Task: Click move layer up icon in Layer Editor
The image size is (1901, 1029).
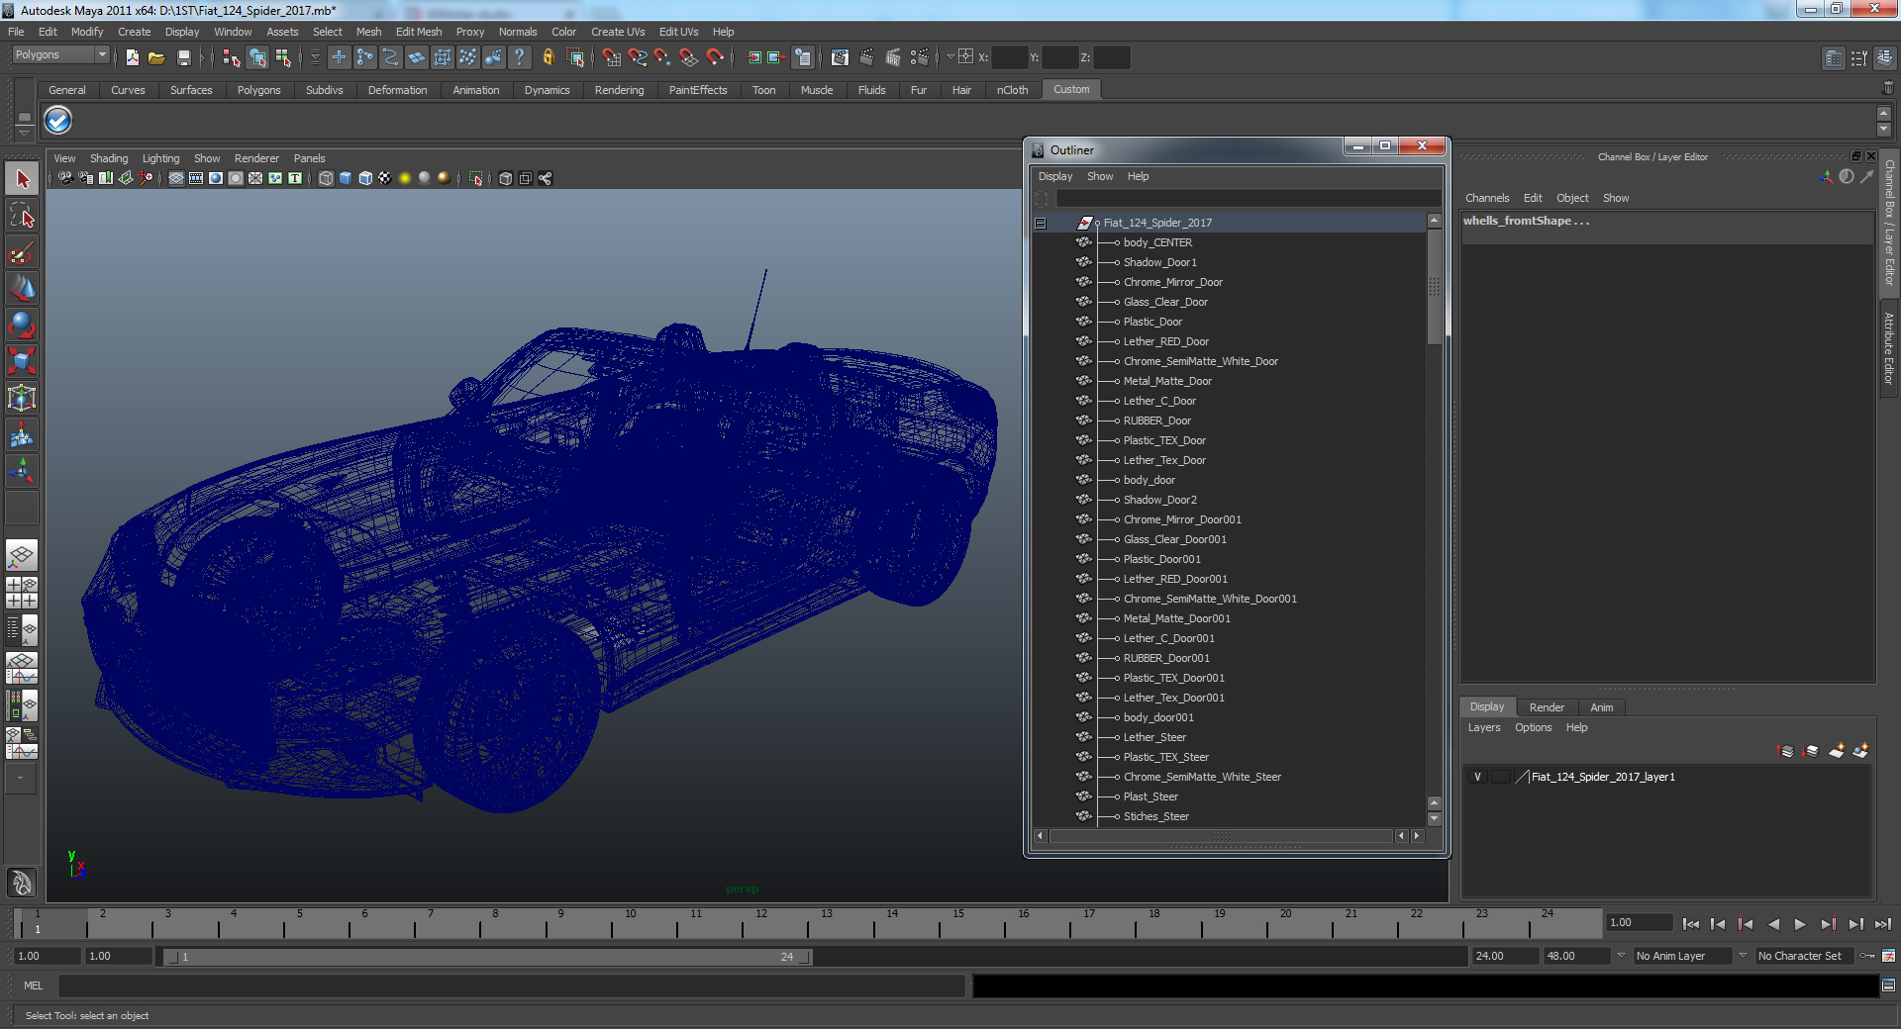Action: tap(1786, 751)
